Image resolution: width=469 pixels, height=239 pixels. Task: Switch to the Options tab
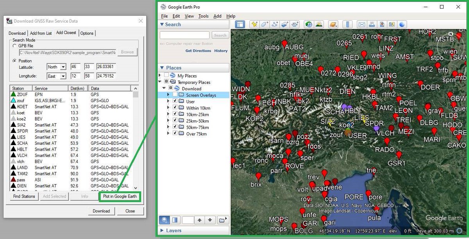[x=87, y=33]
